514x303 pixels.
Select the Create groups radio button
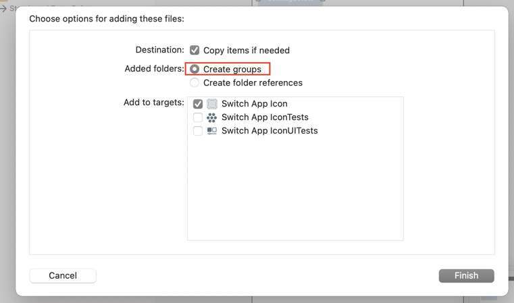(195, 70)
